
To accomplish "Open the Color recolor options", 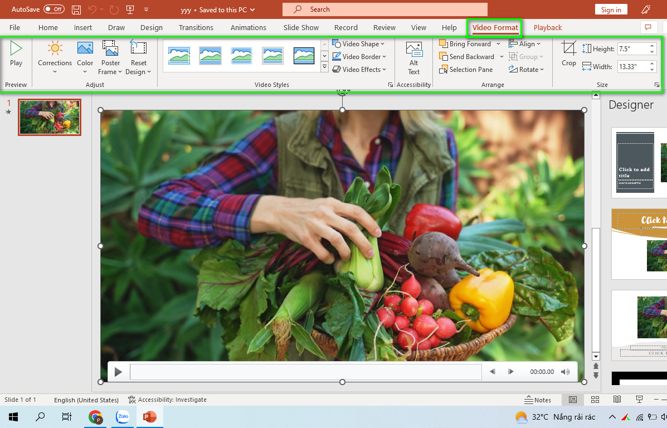I will point(85,57).
